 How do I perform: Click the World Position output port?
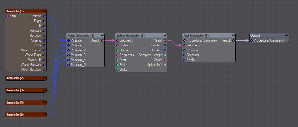(x=44, y=50)
